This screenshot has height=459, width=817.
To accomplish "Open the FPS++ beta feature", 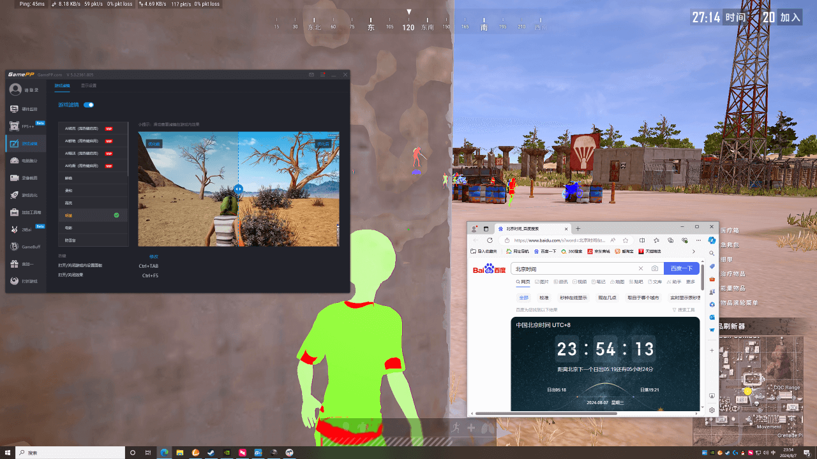I will 25,126.
